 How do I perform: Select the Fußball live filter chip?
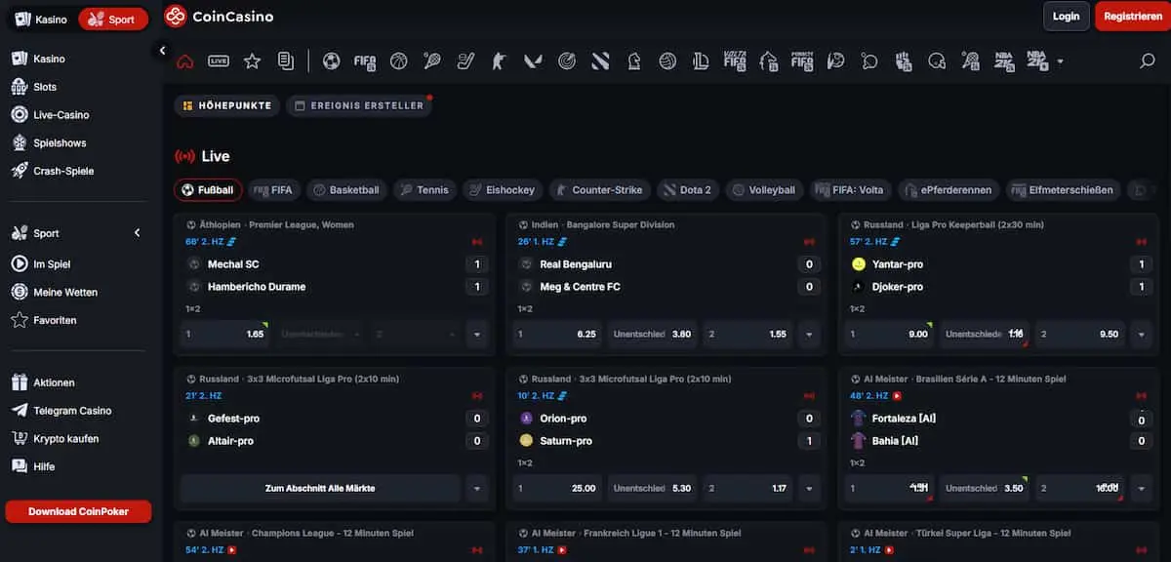click(x=208, y=190)
